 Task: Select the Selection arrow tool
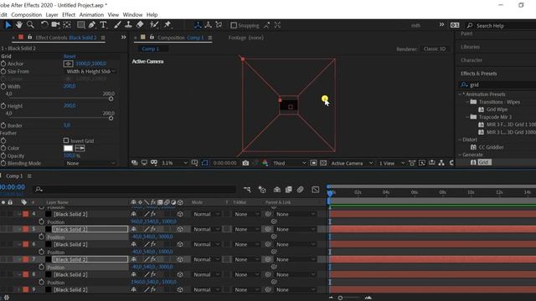[x=8, y=25]
